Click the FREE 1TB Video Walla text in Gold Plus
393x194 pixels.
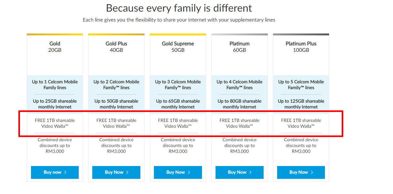(x=116, y=123)
